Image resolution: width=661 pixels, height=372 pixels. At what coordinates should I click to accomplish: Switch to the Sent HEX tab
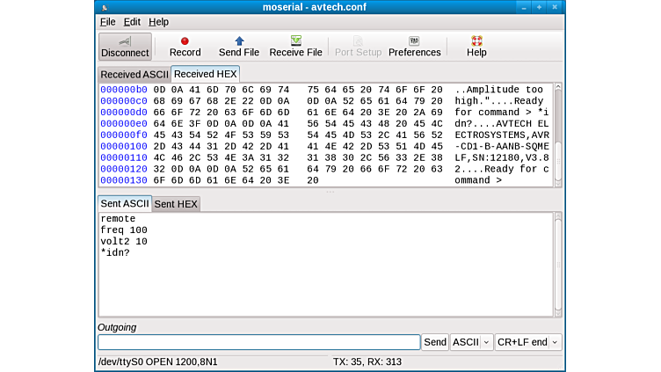177,204
